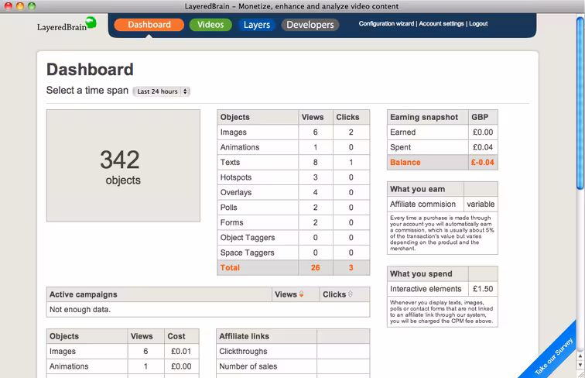The width and height of the screenshot is (585, 378).
Task: Click the Total row in objects table
Action: [293, 268]
